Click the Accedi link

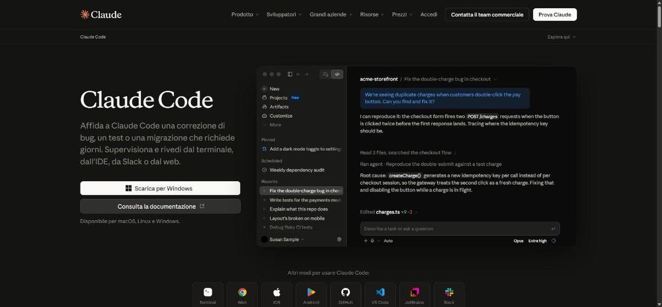click(x=429, y=14)
